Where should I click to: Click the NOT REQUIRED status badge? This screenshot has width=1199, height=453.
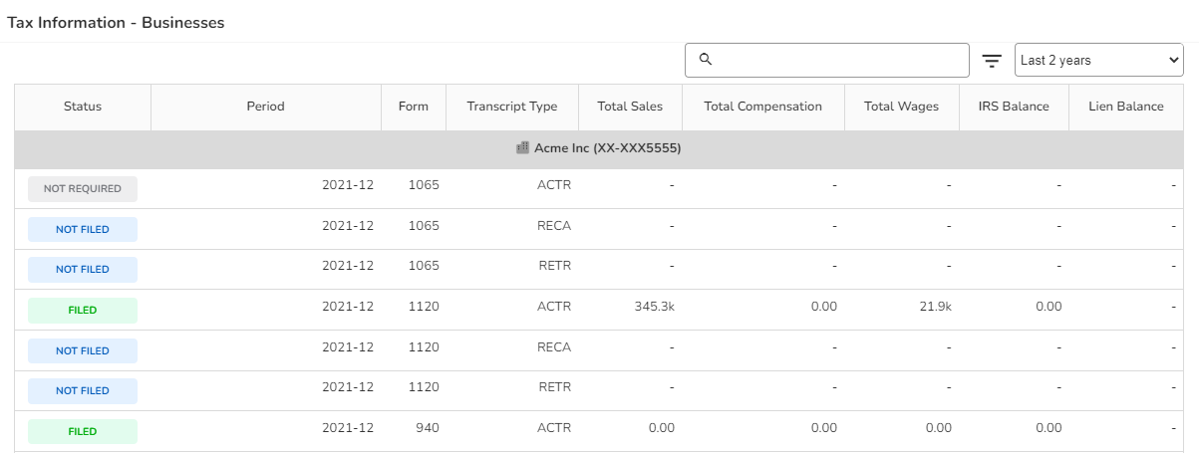coord(83,189)
